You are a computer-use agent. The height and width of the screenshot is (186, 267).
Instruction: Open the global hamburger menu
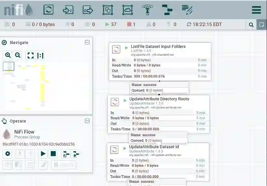click(x=257, y=10)
